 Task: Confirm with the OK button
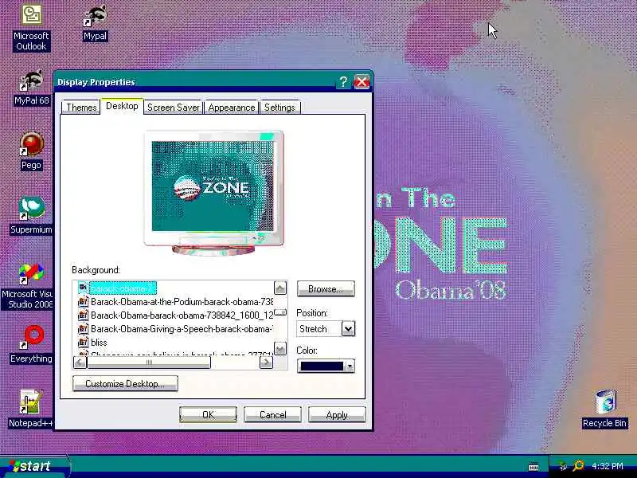pyautogui.click(x=208, y=414)
